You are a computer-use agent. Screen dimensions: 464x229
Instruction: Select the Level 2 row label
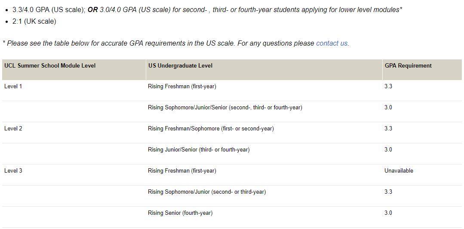point(13,129)
